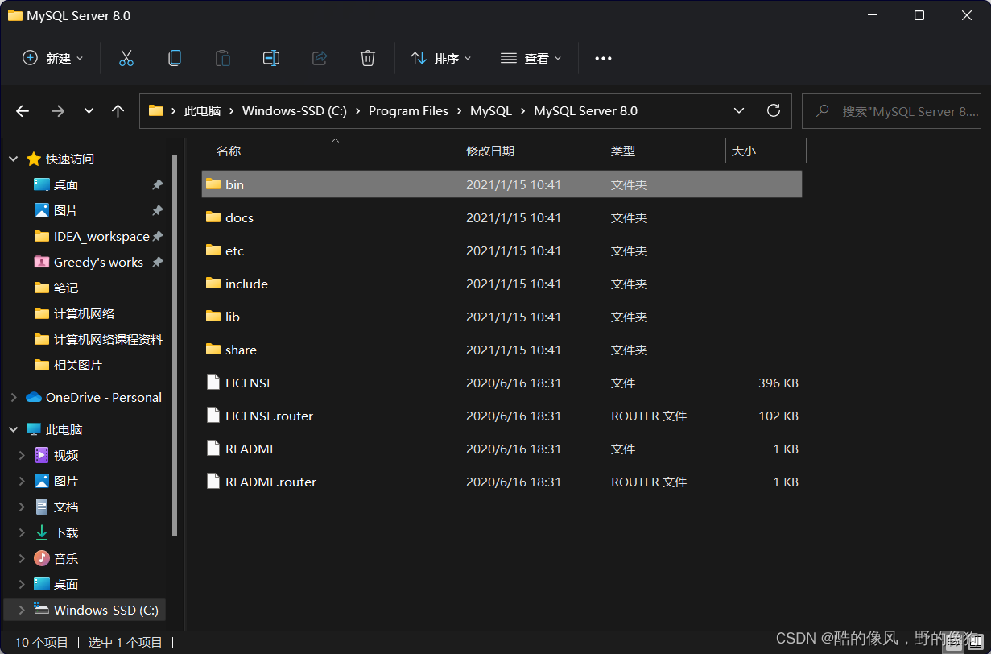Switch to details view icon in status bar
Image resolution: width=991 pixels, height=654 pixels.
pos(954,643)
